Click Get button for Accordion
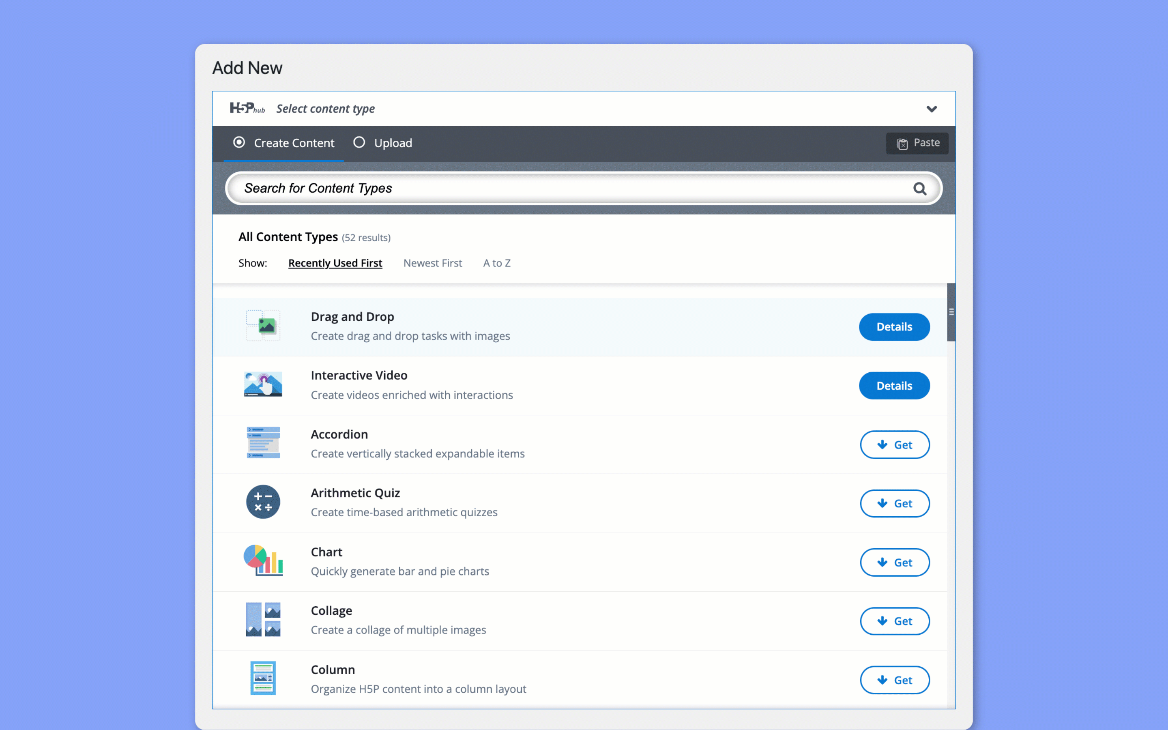This screenshot has width=1168, height=730. click(894, 445)
